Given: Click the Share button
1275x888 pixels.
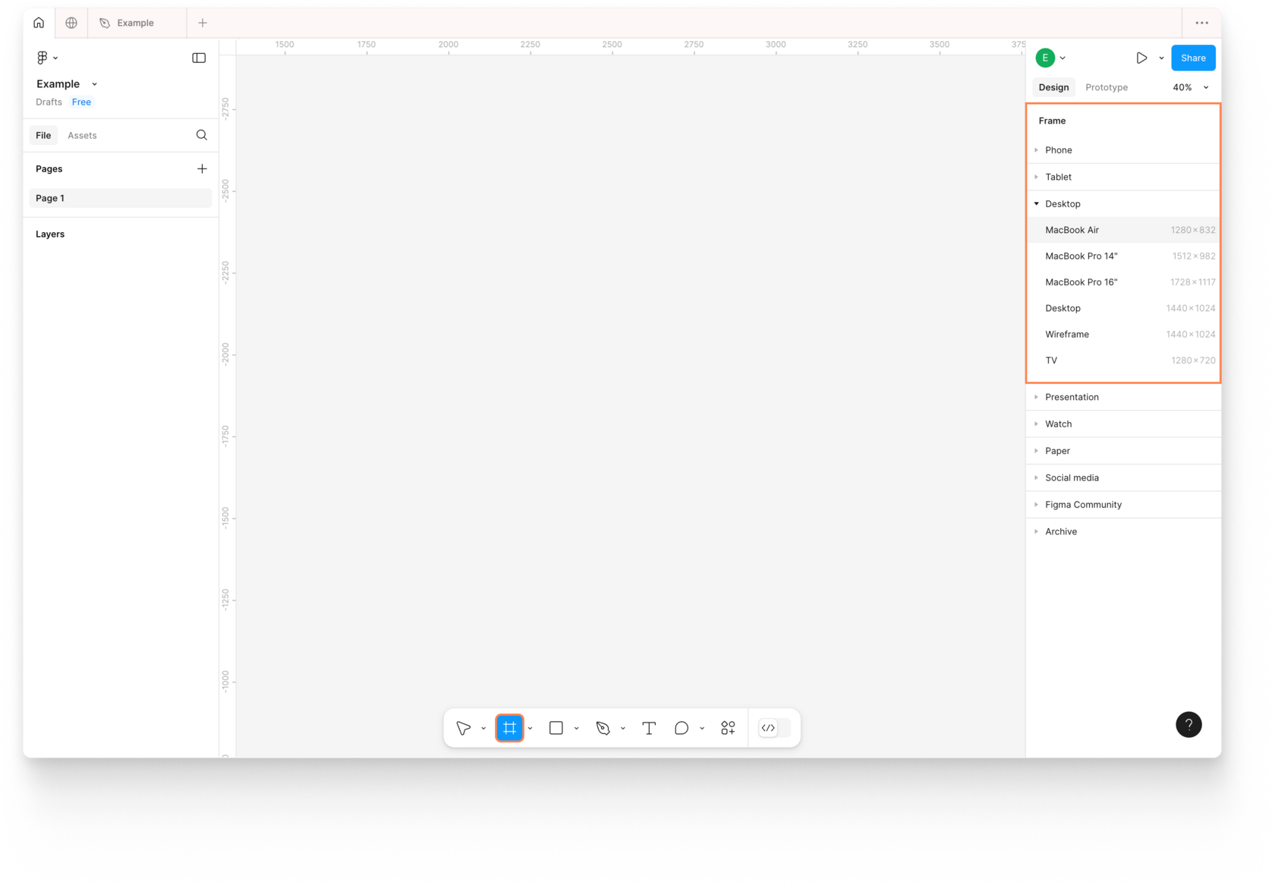Looking at the screenshot, I should click(x=1193, y=58).
